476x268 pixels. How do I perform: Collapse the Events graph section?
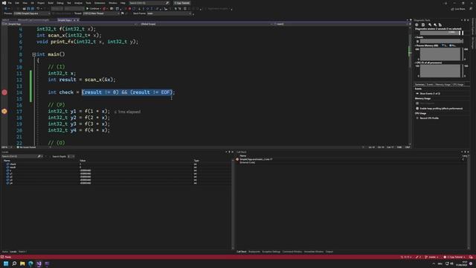[x=416, y=37]
